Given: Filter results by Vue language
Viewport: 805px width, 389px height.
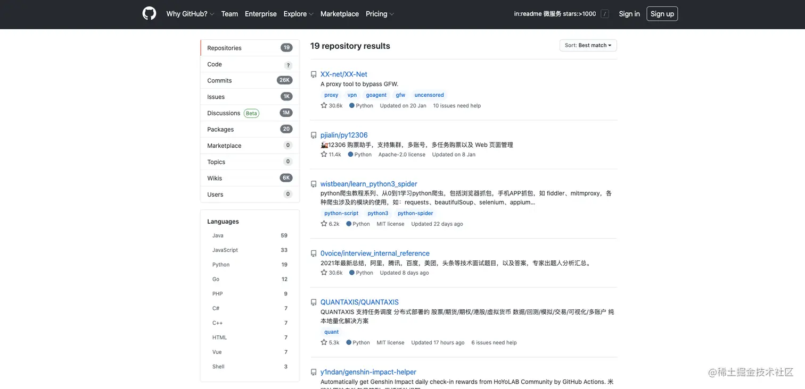Looking at the screenshot, I should 250,352.
